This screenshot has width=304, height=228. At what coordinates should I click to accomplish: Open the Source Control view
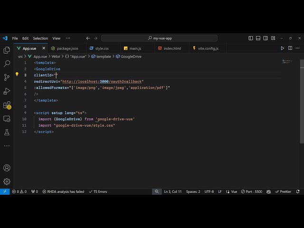click(7, 77)
